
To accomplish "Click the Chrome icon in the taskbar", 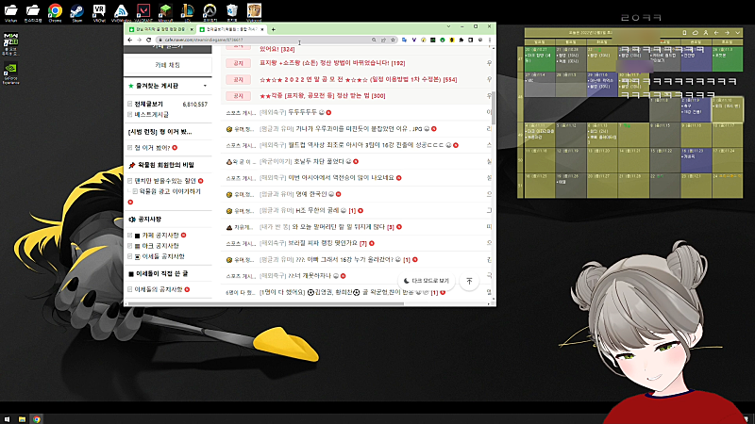I will pyautogui.click(x=37, y=419).
